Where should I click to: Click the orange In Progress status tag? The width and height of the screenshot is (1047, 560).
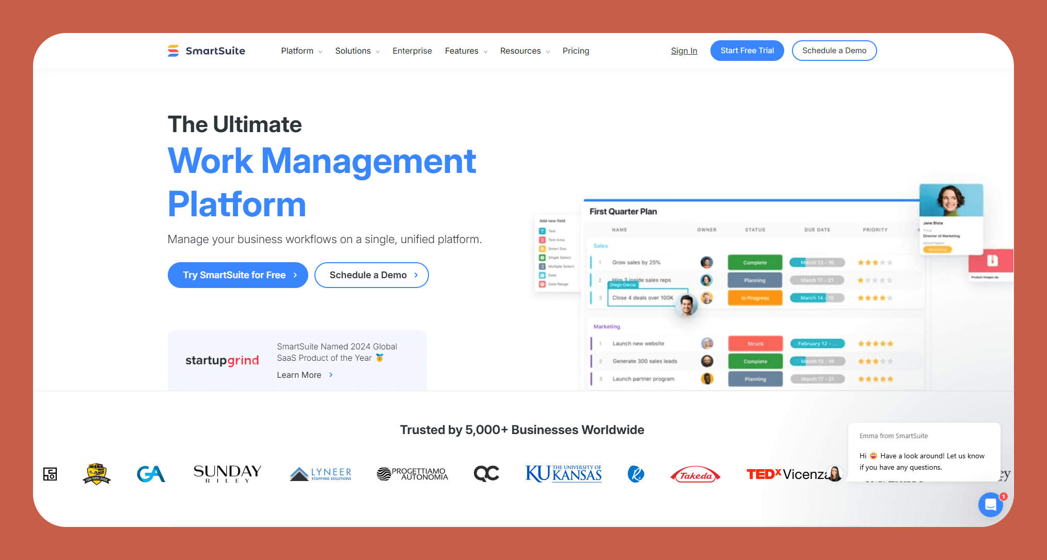[755, 298]
